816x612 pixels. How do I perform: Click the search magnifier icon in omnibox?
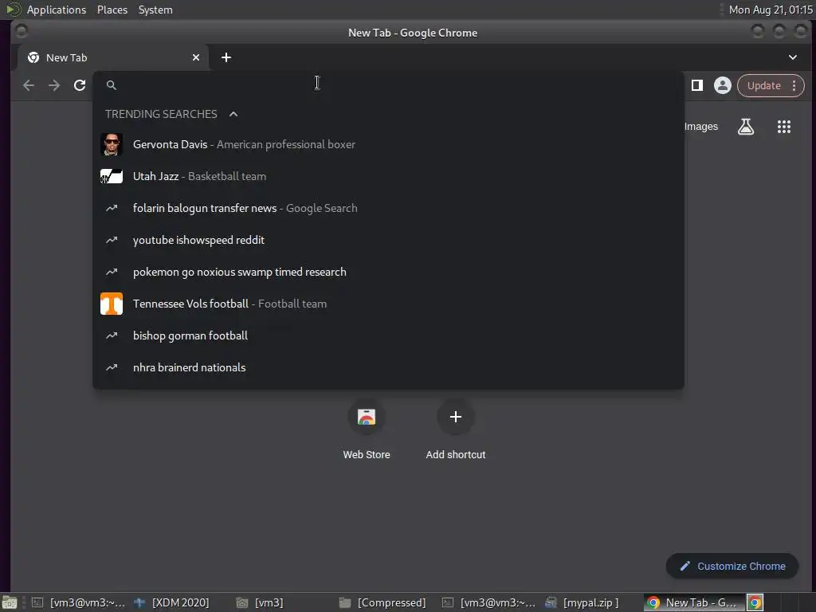(x=112, y=84)
